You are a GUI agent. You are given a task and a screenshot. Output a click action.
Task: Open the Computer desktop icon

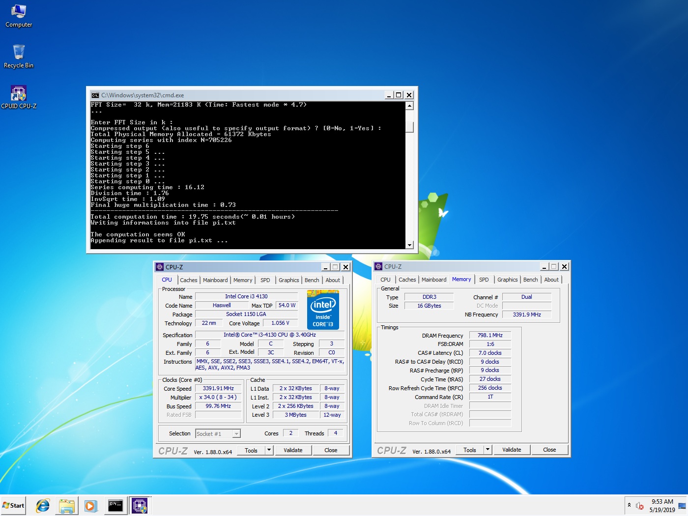19,16
